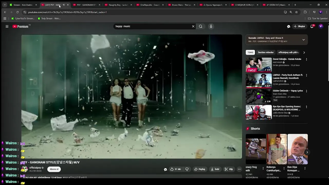
Task: Run the search with the magnifier button
Action: [200, 26]
